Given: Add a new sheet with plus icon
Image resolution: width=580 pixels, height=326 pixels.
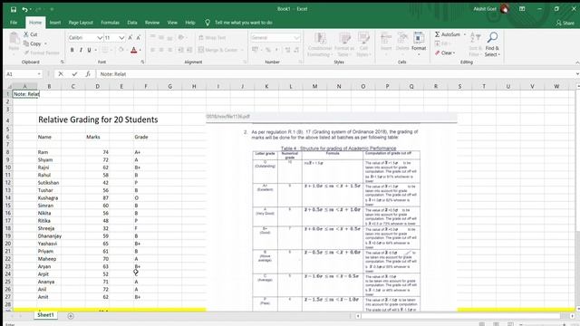Looking at the screenshot, I should [x=71, y=316].
